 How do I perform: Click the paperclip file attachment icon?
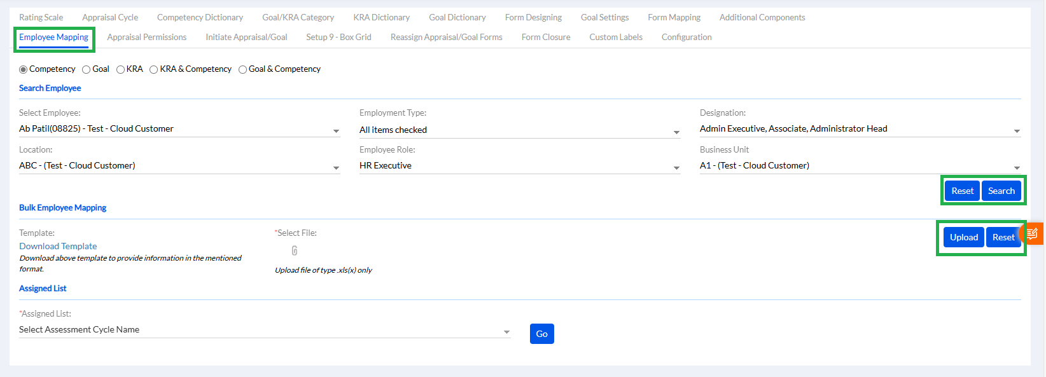295,250
